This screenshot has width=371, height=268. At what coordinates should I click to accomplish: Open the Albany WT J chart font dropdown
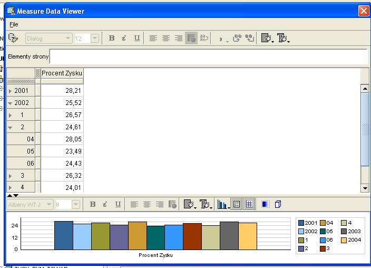tap(49, 204)
